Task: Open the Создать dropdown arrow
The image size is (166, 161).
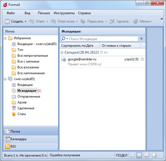Action: coord(25,21)
